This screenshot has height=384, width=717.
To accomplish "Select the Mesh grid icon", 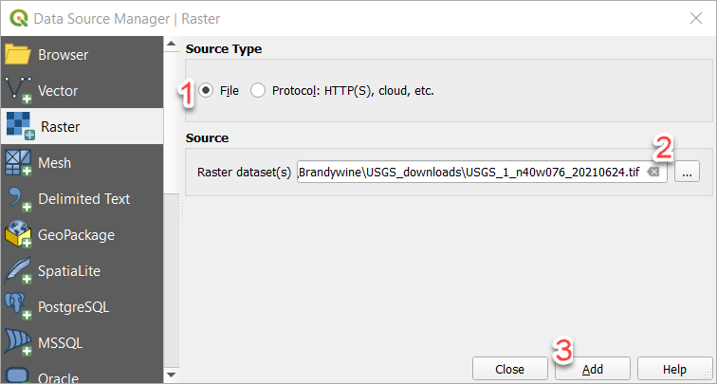I will [19, 163].
